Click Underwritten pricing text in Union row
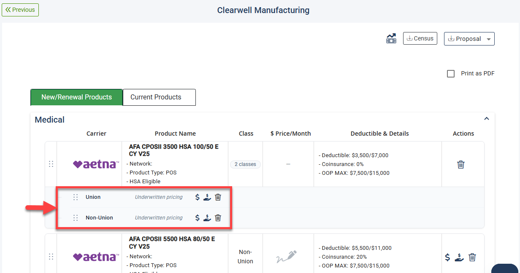 [159, 197]
